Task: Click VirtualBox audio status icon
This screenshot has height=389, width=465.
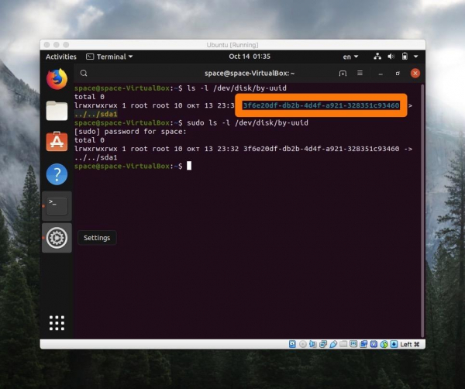Action: 313,344
